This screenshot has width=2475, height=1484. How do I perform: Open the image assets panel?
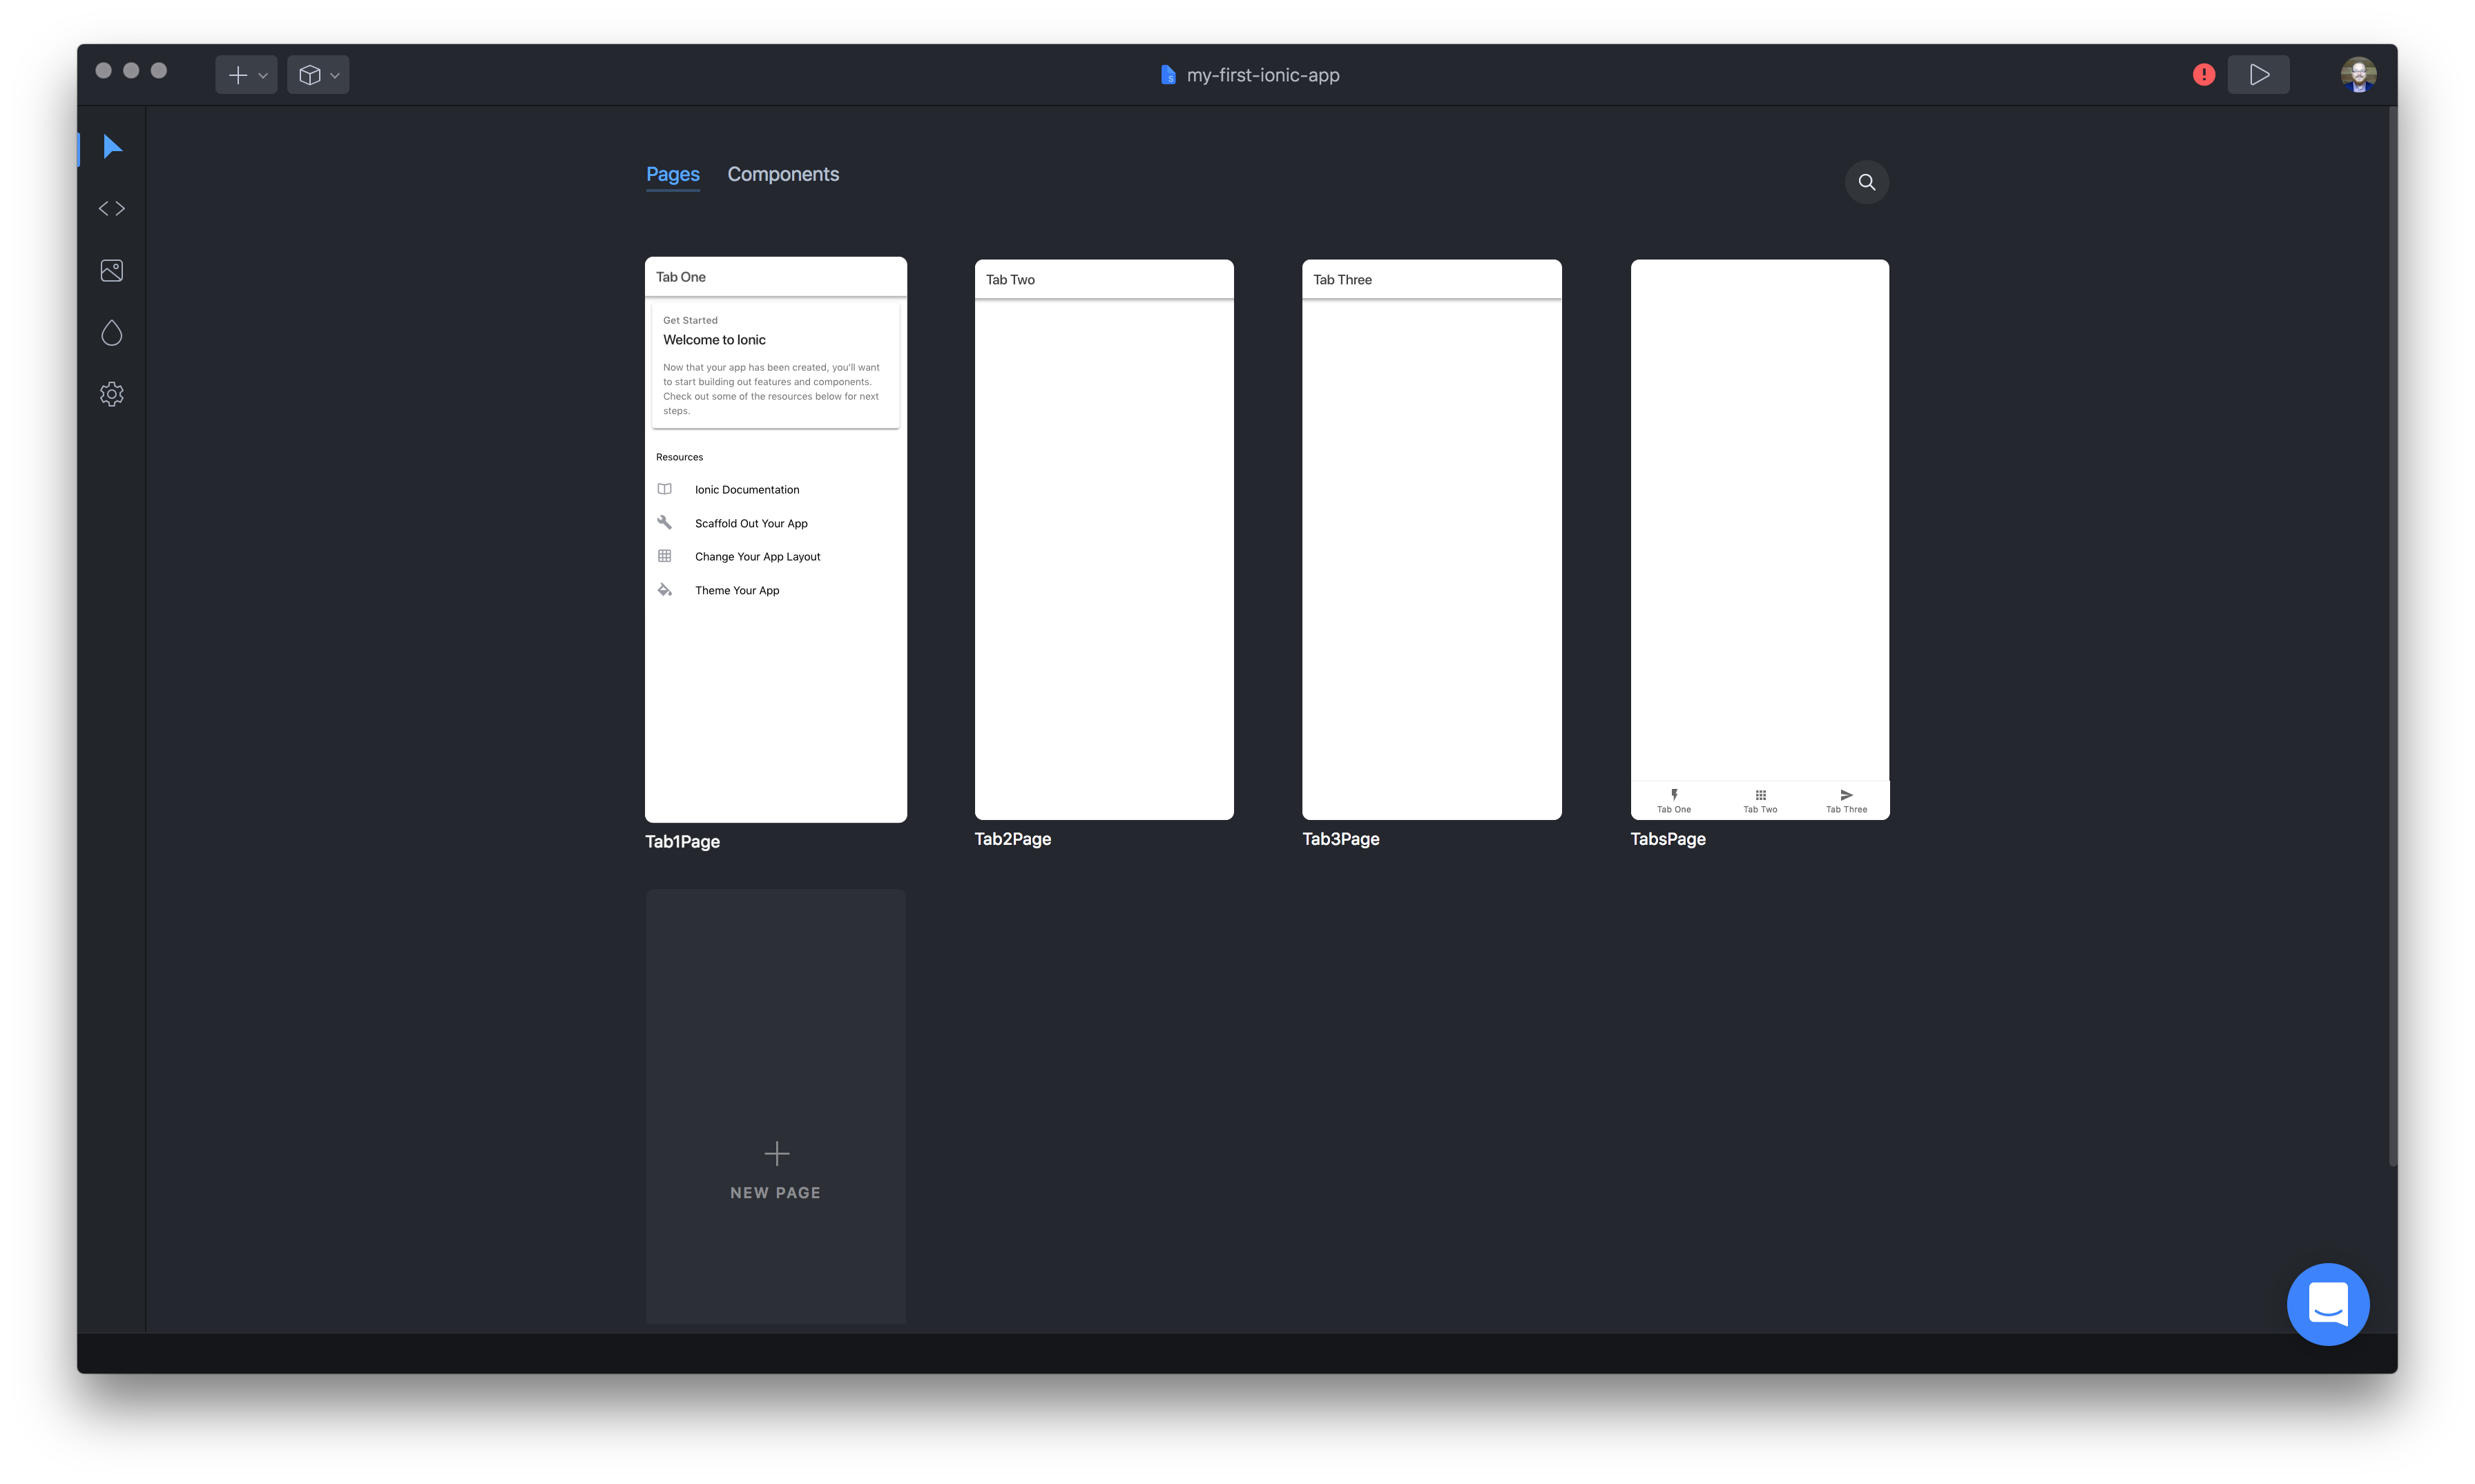tap(111, 270)
